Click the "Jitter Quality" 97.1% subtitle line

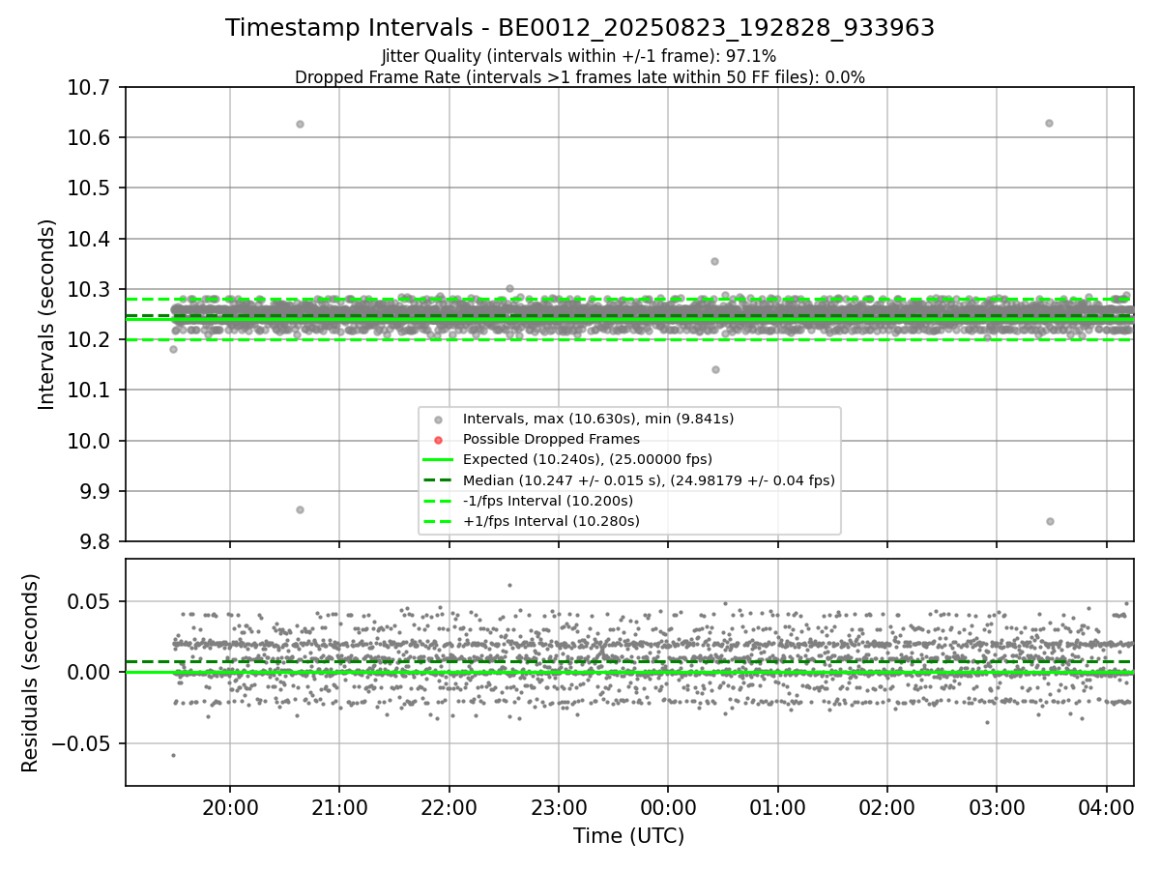tap(579, 57)
